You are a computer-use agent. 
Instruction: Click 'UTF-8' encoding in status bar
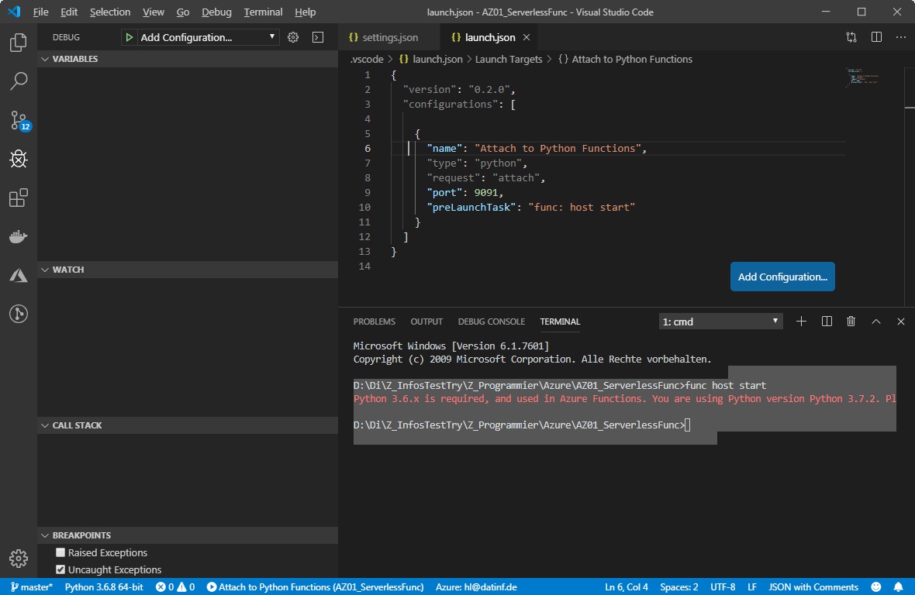coord(723,586)
